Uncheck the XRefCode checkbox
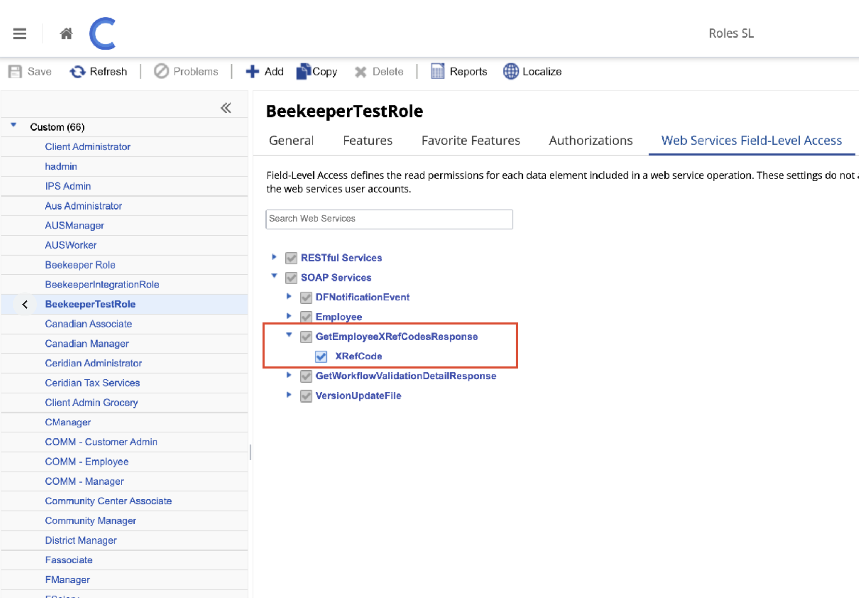 [x=321, y=357]
